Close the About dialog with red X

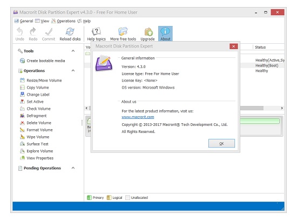click(x=233, y=46)
